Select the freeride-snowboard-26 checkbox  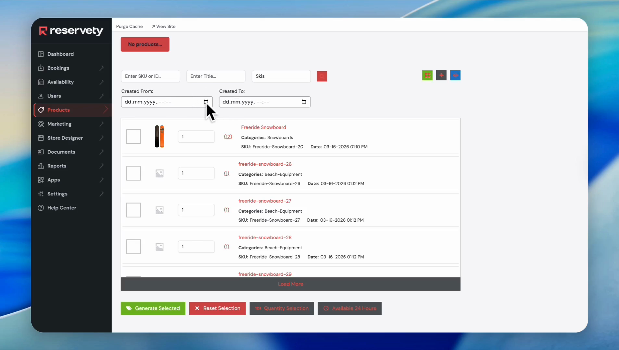[x=133, y=173]
